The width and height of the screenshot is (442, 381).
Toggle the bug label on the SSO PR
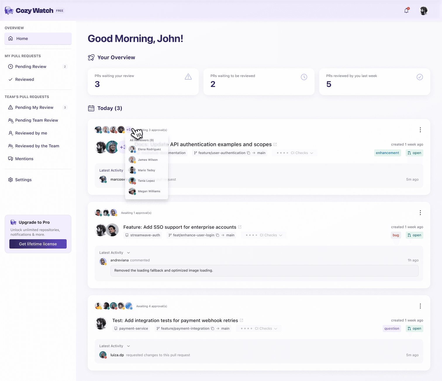(x=396, y=235)
